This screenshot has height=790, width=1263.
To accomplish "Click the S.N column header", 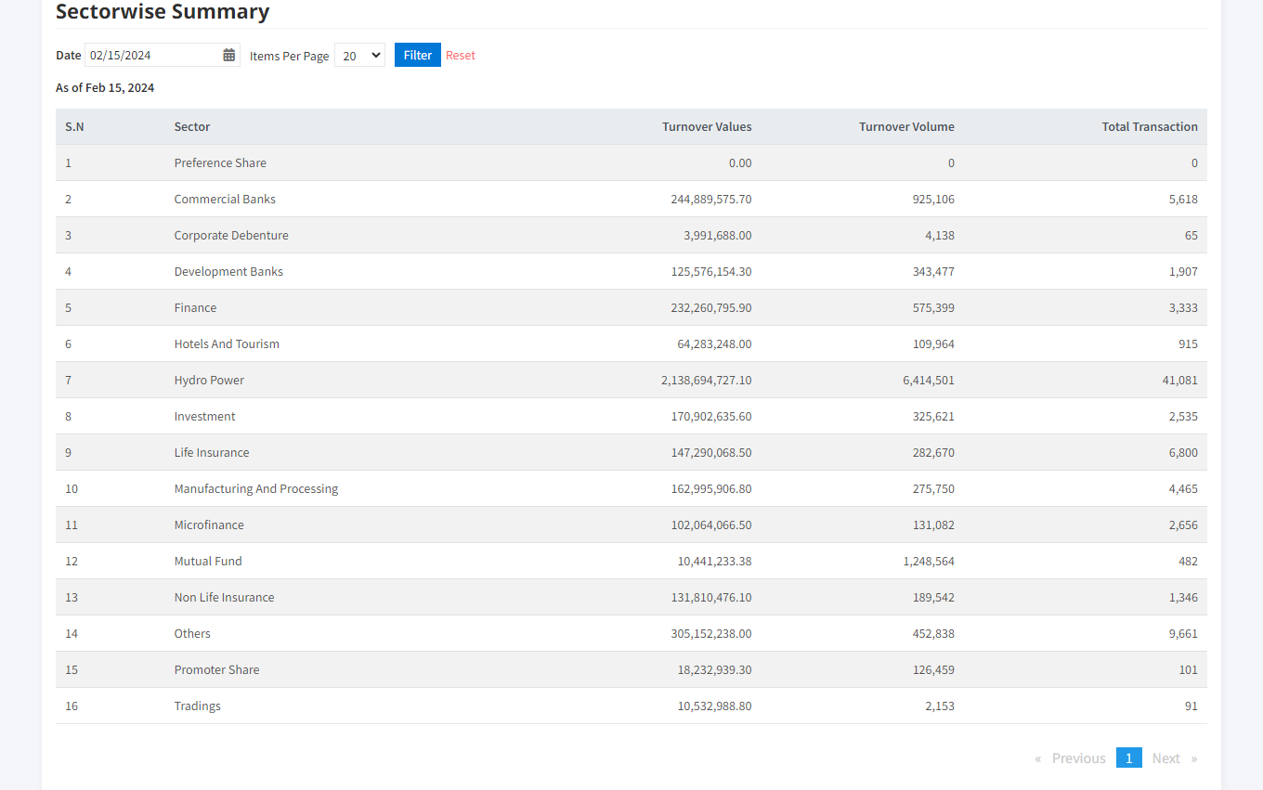I will [x=74, y=127].
